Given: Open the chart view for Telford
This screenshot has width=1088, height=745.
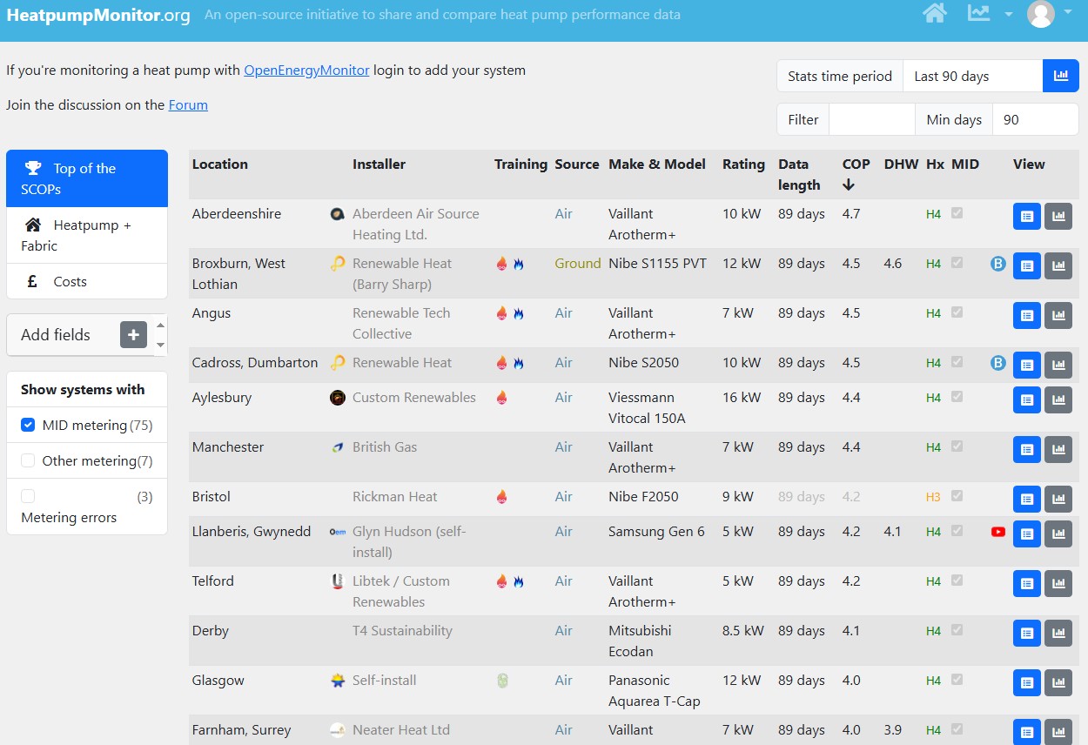Looking at the screenshot, I should click(x=1058, y=584).
